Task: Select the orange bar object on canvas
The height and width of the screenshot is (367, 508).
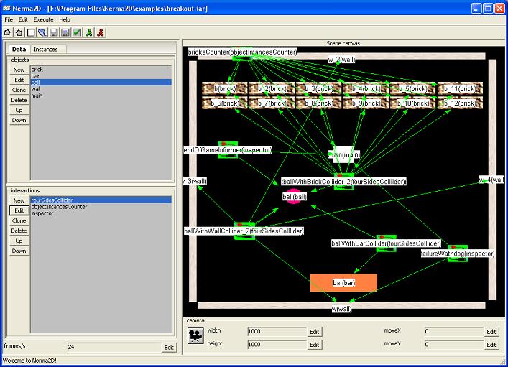Action: pyautogui.click(x=343, y=283)
